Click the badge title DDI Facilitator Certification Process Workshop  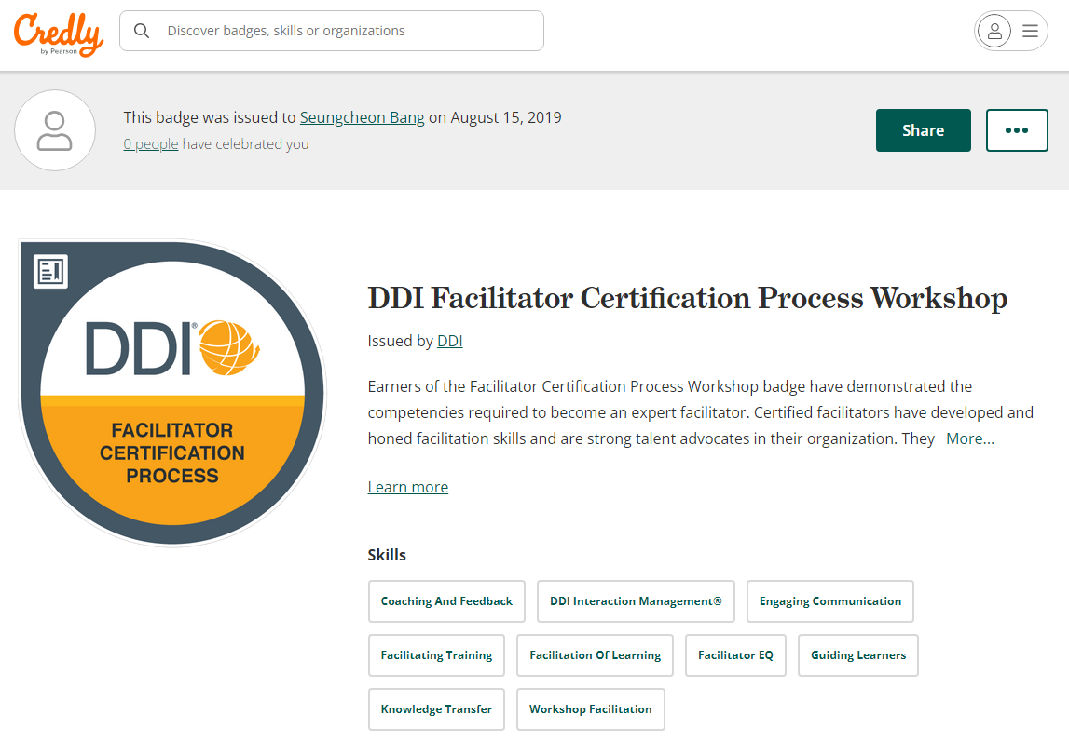click(x=687, y=298)
